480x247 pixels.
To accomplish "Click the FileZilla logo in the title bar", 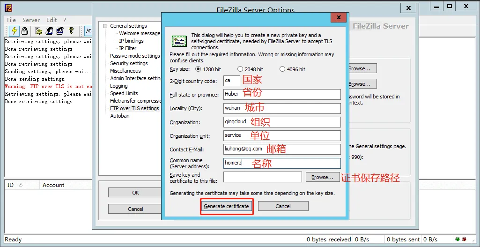I will (8, 7).
